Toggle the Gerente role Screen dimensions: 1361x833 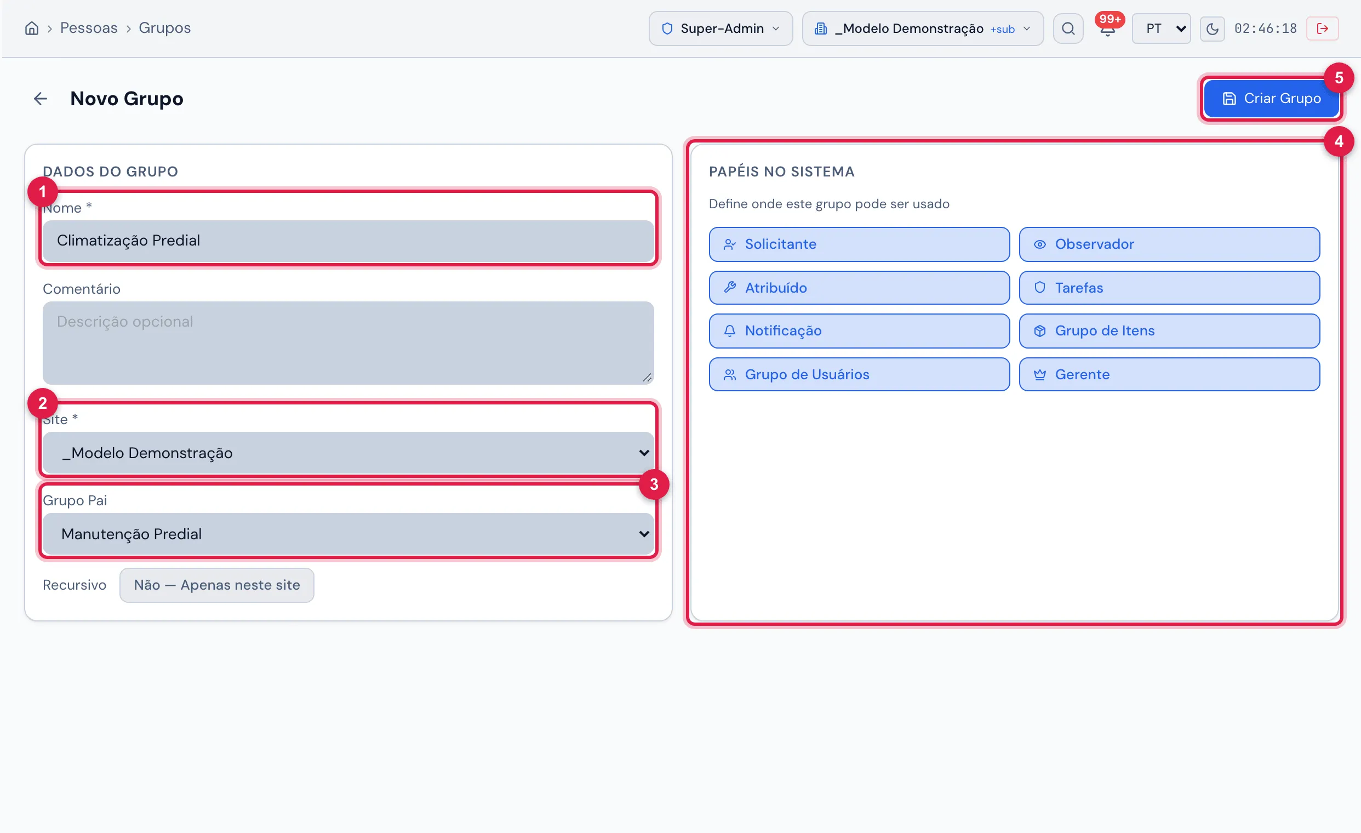point(1169,374)
